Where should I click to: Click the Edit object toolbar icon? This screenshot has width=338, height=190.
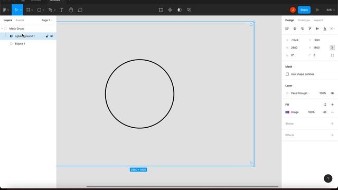161,10
